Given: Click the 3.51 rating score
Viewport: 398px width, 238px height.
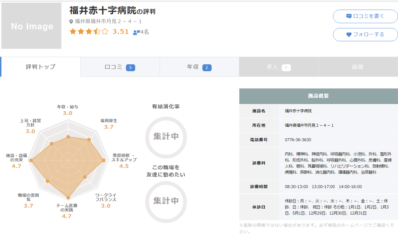Looking at the screenshot, I should coord(120,32).
